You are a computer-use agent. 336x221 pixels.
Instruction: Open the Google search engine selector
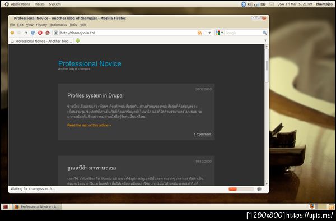pyautogui.click(x=219, y=33)
